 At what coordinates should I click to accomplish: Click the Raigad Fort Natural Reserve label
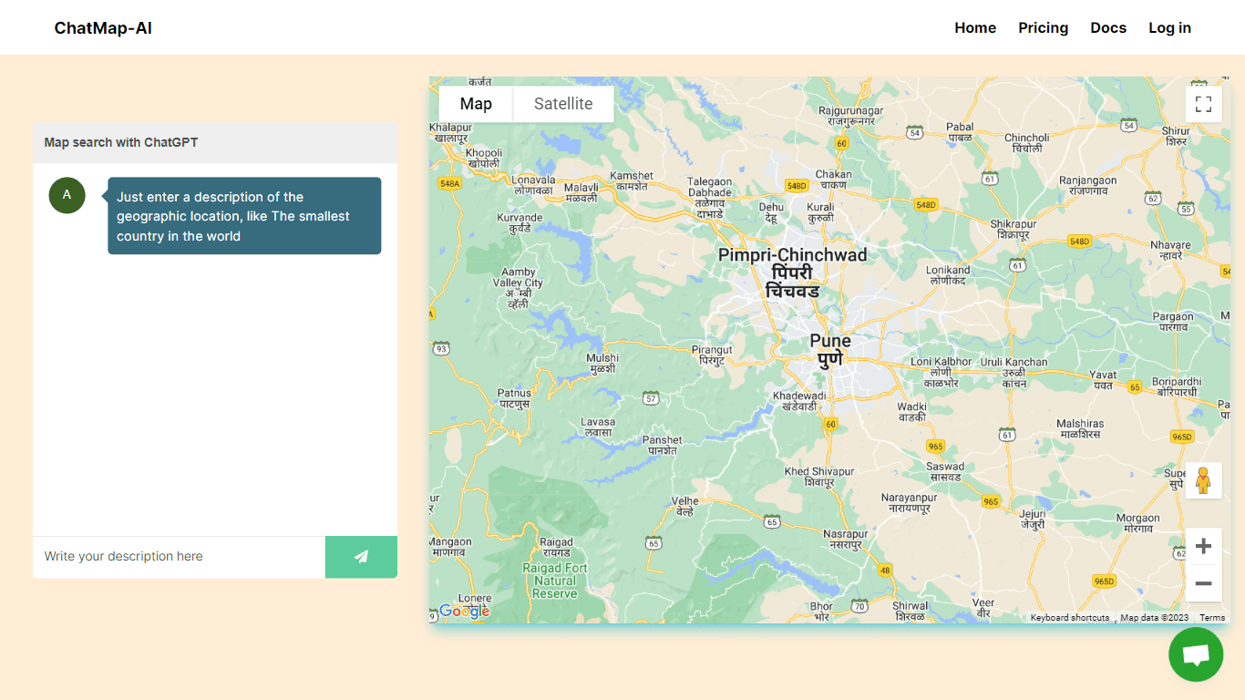click(x=555, y=581)
